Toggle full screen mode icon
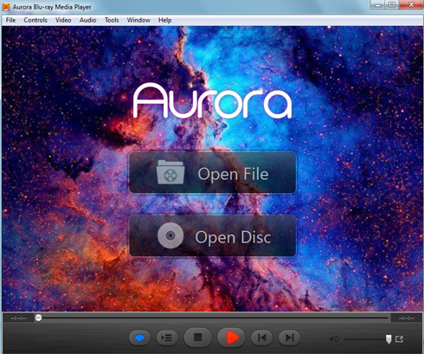The width and height of the screenshot is (424, 354). [399, 339]
